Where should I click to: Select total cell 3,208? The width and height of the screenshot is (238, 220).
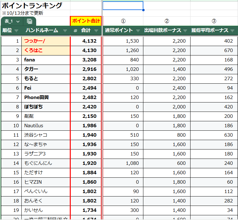[86, 60]
